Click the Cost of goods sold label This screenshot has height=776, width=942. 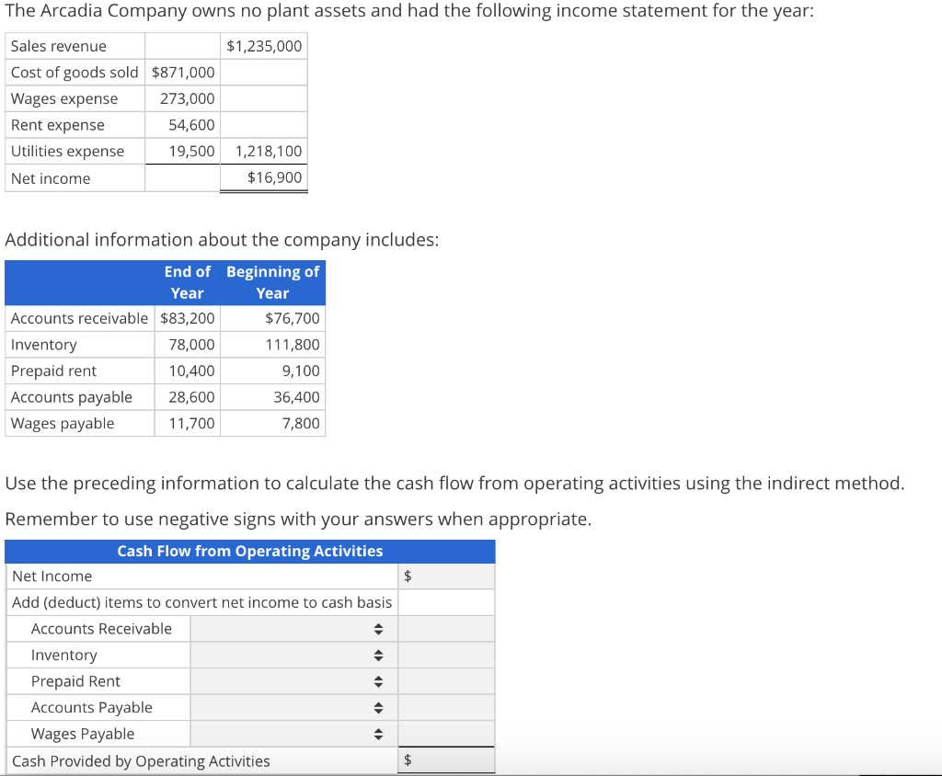click(75, 73)
